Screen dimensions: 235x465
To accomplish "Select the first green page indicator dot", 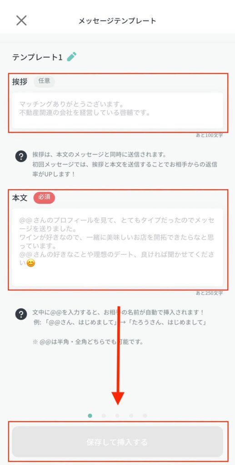I will click(90, 416).
